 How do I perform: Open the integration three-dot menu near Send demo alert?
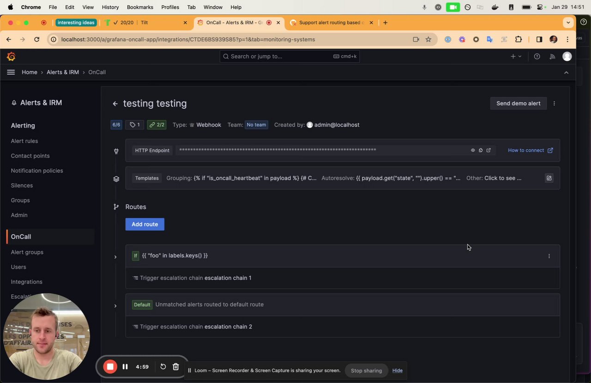(x=554, y=103)
